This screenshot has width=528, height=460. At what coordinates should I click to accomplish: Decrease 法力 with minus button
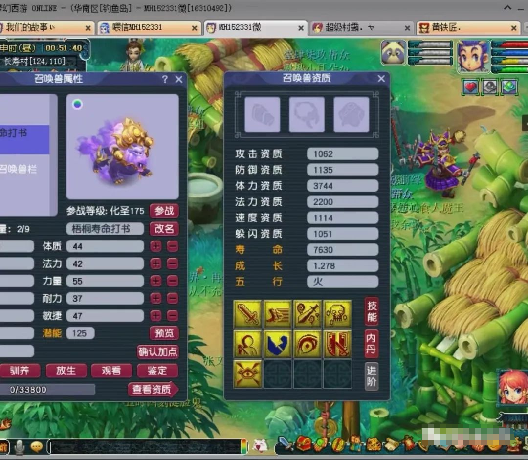click(173, 263)
